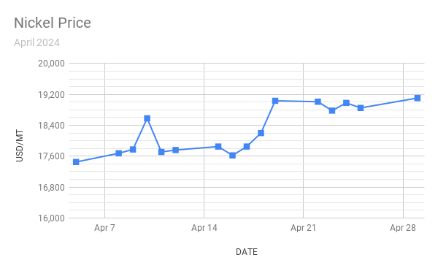Click the 18,400 y-axis label
Screen dimensions: 438x271
click(x=51, y=126)
